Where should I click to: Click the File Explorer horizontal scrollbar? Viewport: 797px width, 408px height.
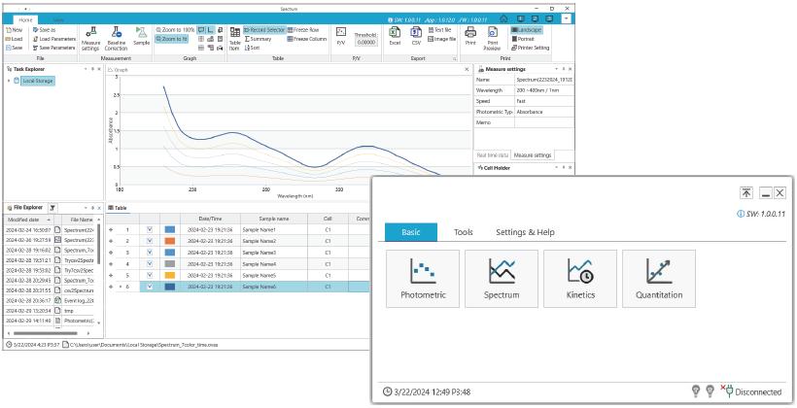point(47,333)
